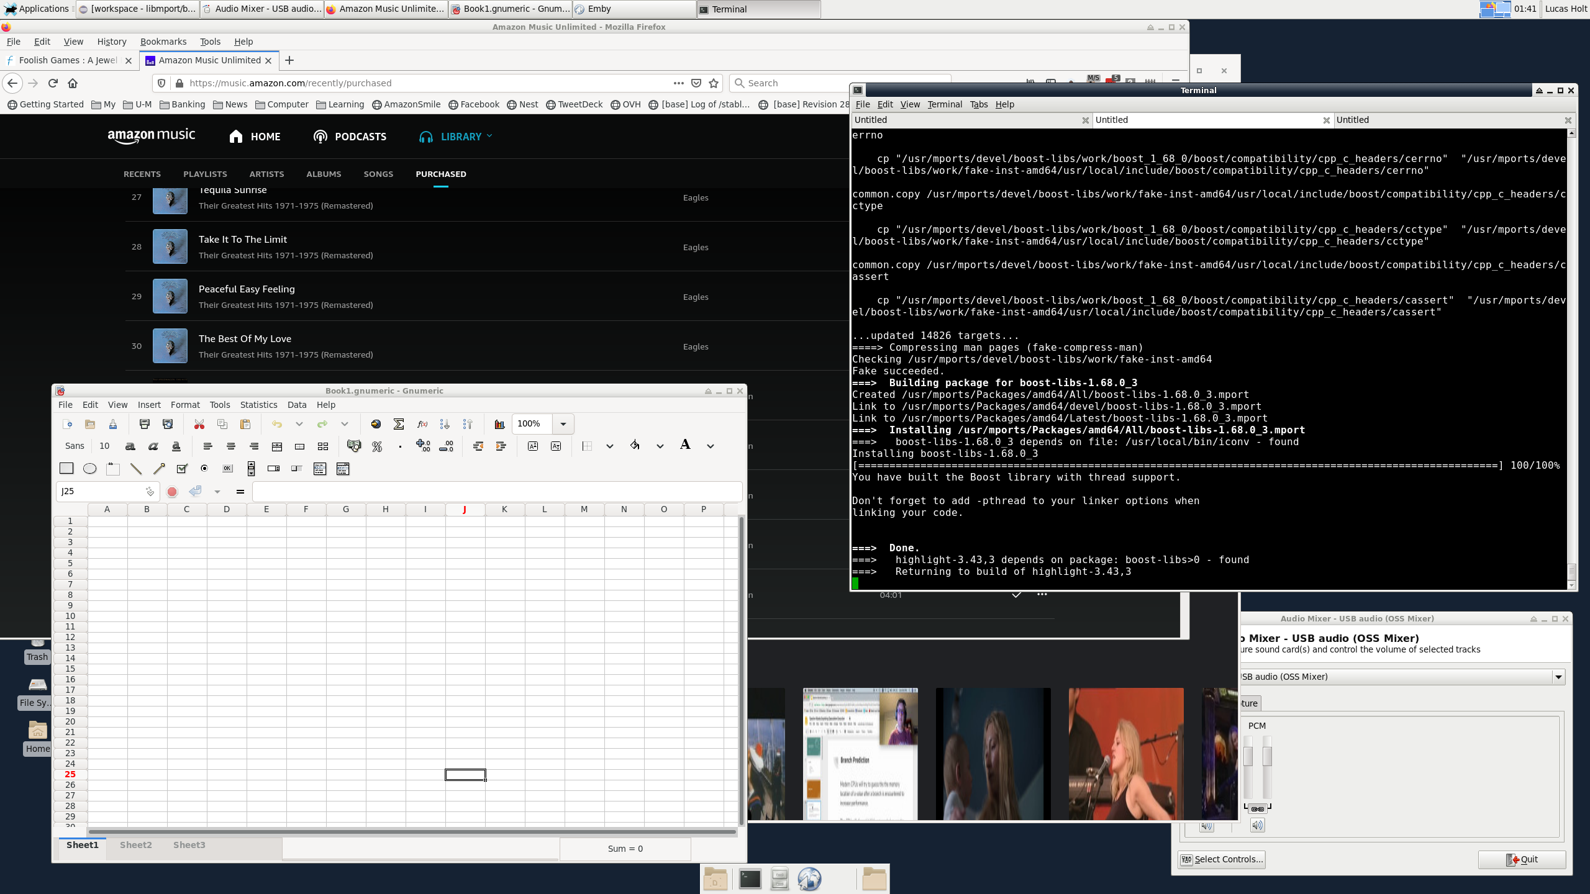Click the insert chart icon
Image resolution: width=1590 pixels, height=894 pixels.
499,424
